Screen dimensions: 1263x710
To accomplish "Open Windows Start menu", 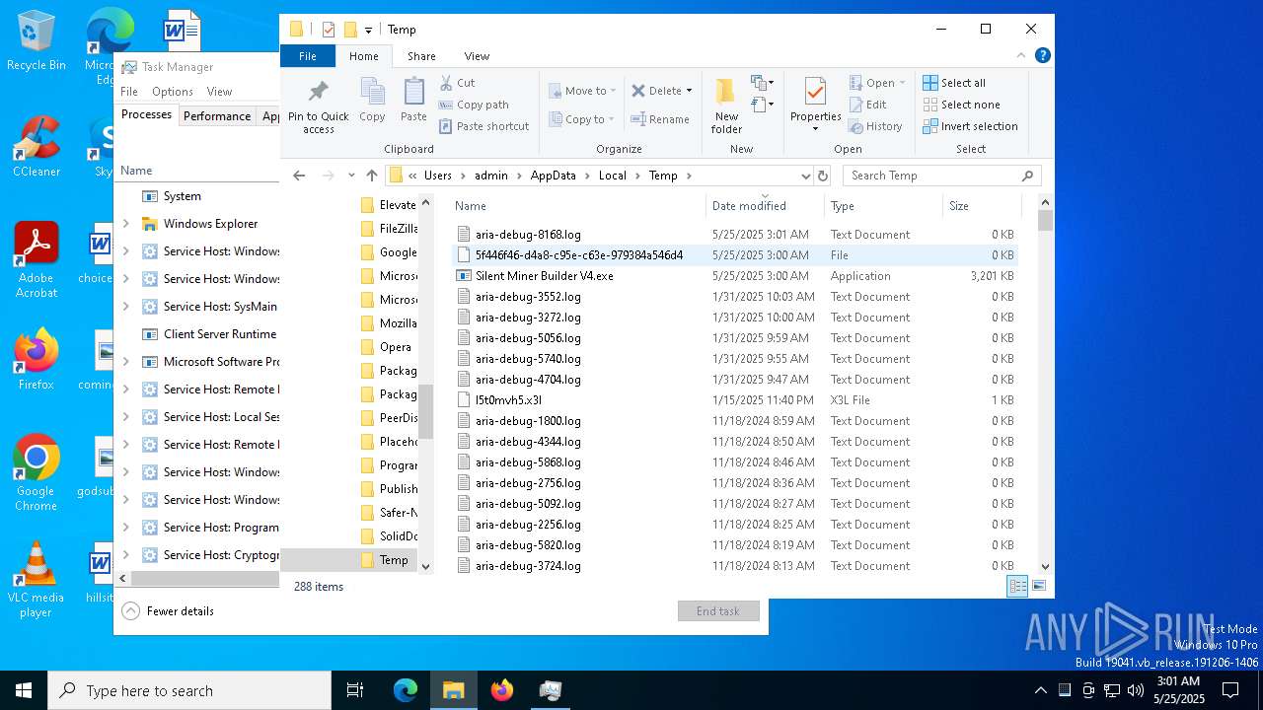I will pyautogui.click(x=24, y=690).
